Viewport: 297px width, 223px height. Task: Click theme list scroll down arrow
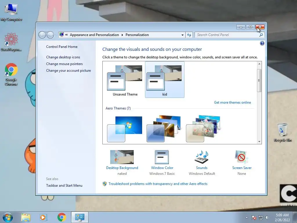pos(259,141)
